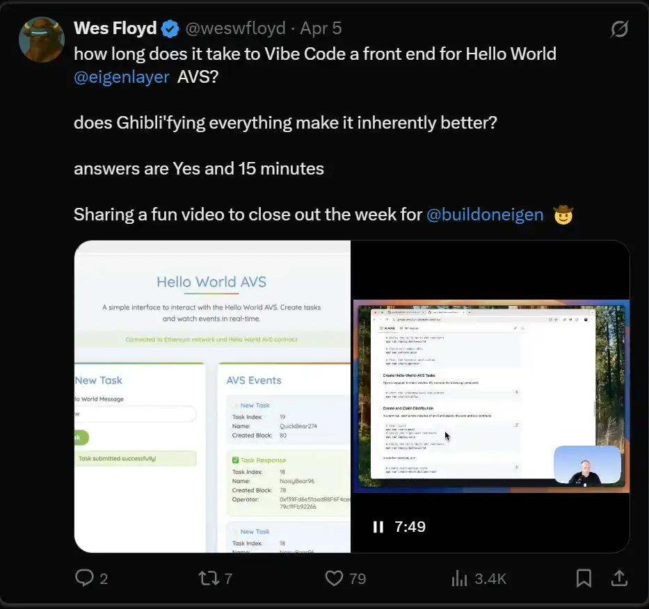The image size is (649, 609).
Task: Open view analytics bar chart icon
Action: 460,578
